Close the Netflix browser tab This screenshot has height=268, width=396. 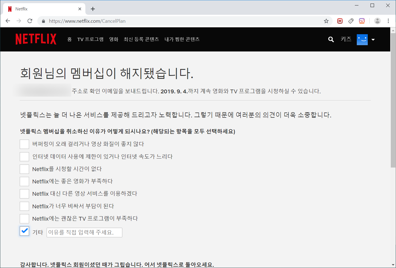tap(80, 9)
